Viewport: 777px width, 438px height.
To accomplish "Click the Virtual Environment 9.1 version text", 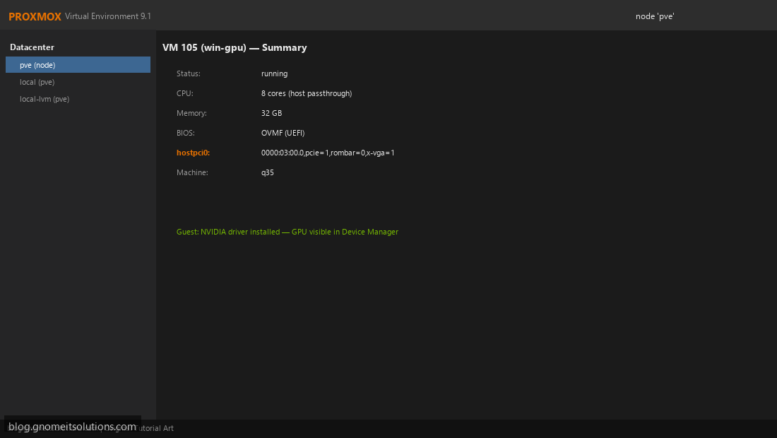I will point(108,16).
